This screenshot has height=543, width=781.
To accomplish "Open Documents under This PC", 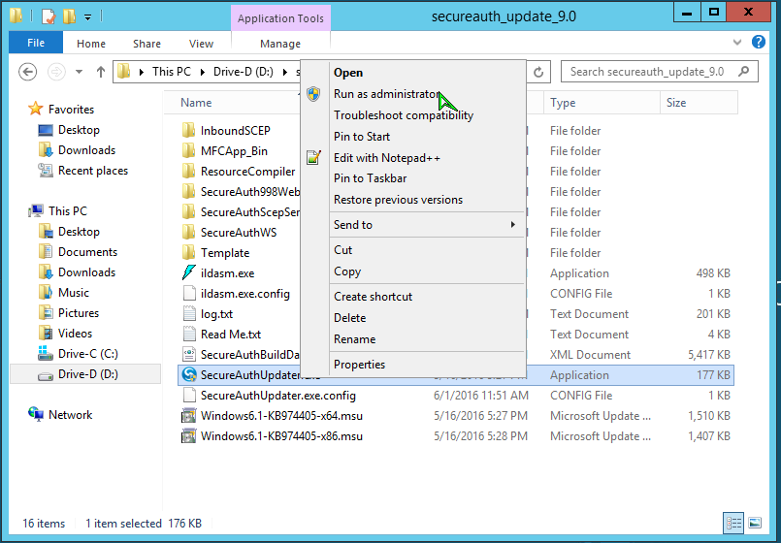I will pyautogui.click(x=87, y=252).
